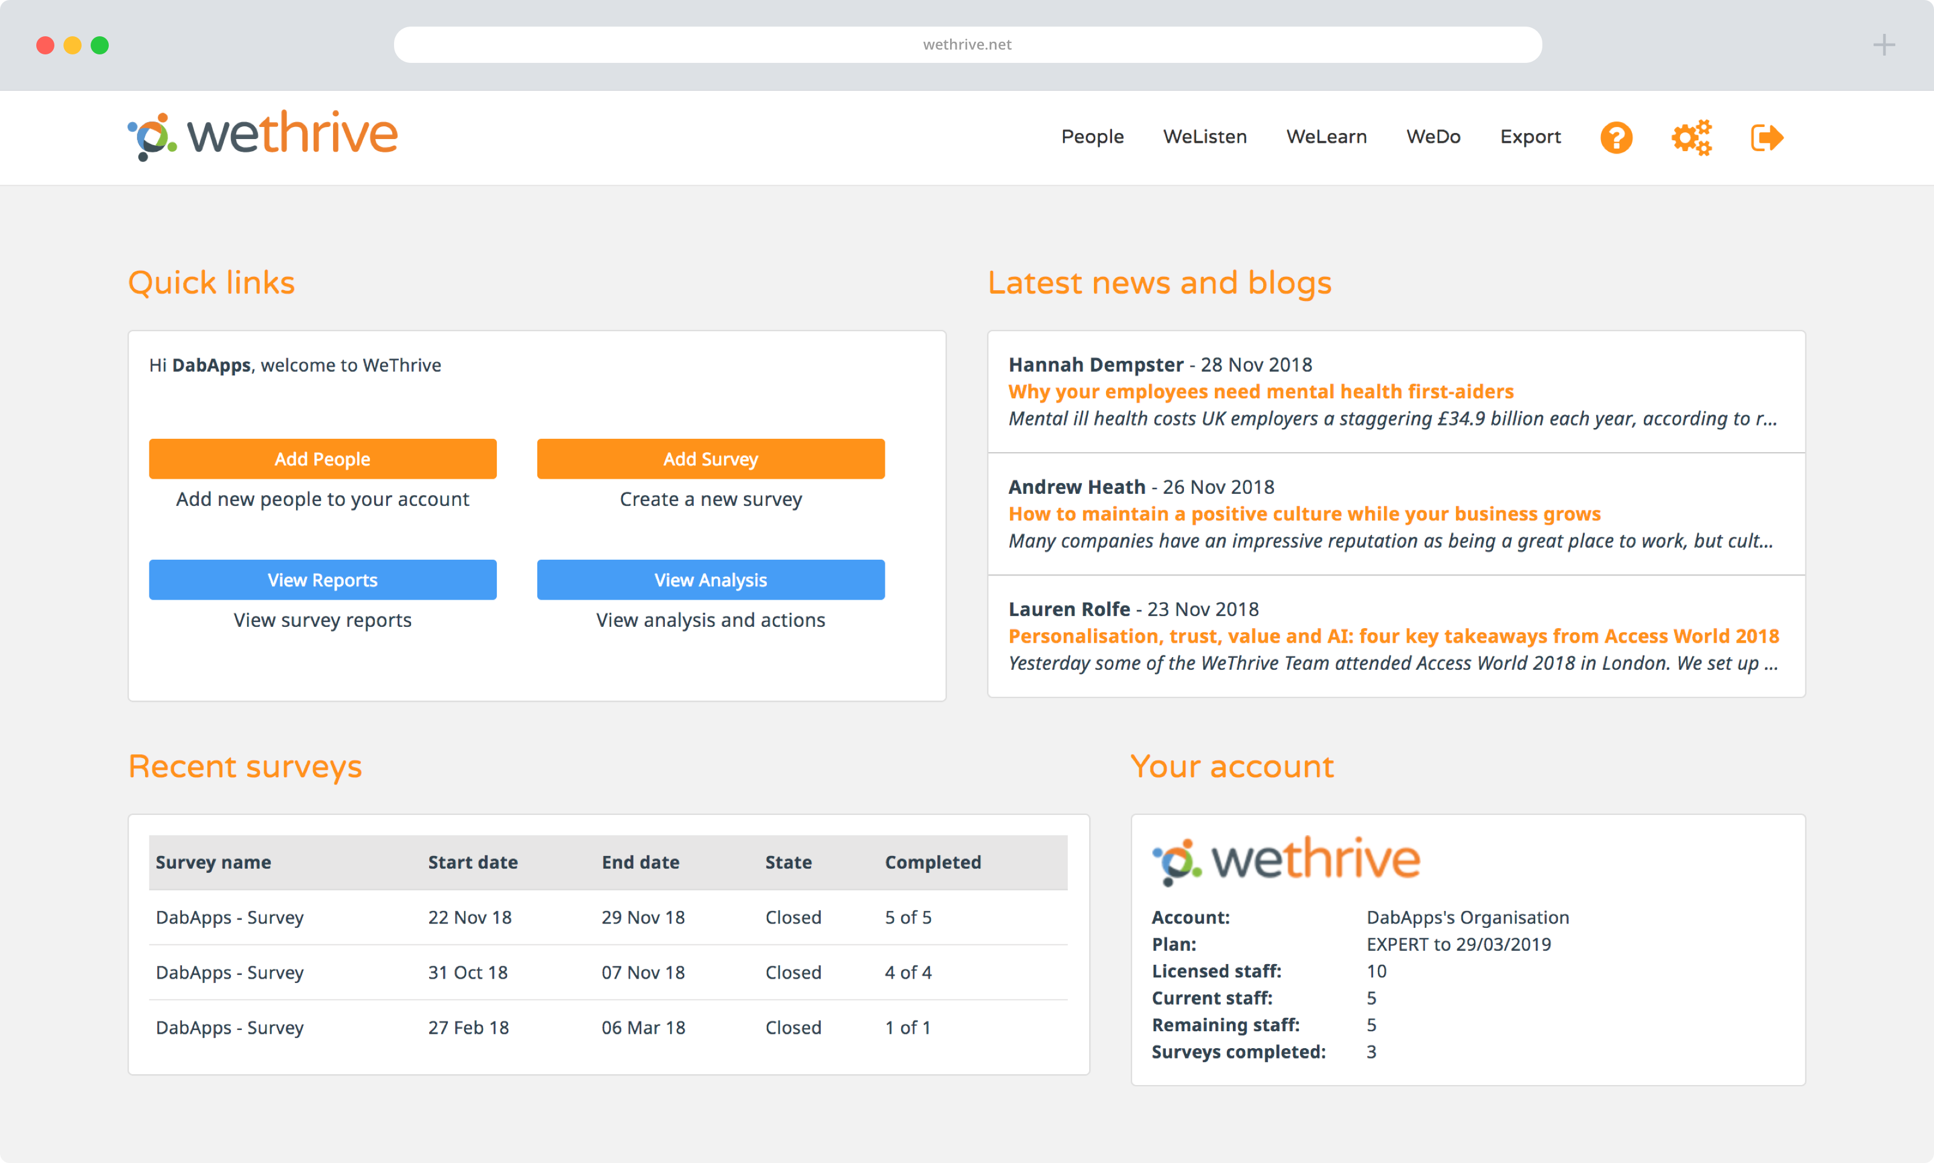Select survey row starting 22 Nov 18
This screenshot has width=1934, height=1163.
(x=608, y=917)
